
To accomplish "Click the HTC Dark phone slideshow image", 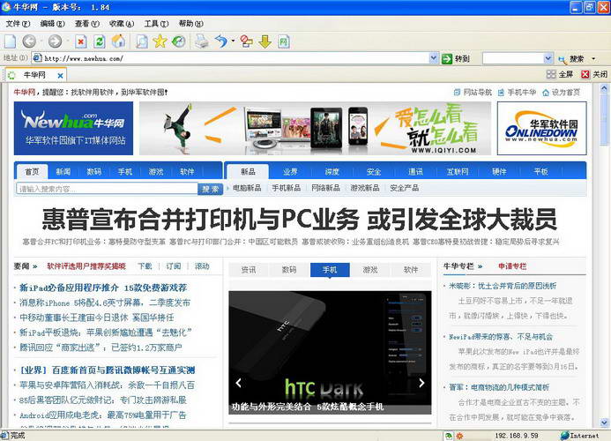I will tap(330, 353).
